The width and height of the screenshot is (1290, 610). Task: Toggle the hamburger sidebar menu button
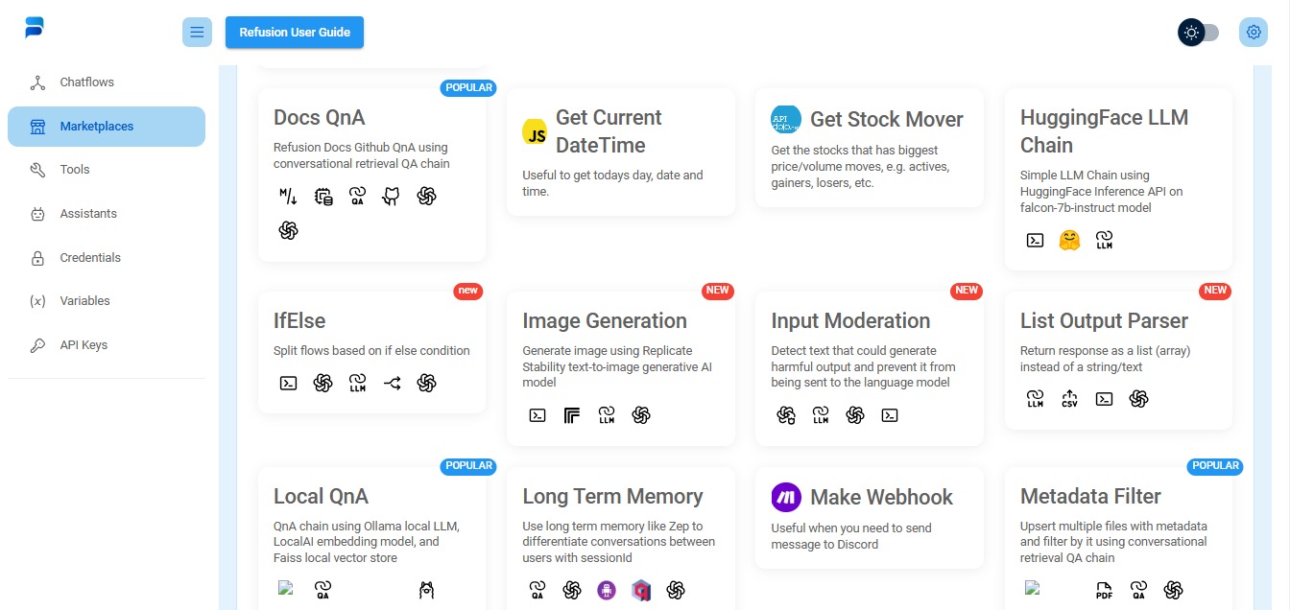[x=197, y=33]
